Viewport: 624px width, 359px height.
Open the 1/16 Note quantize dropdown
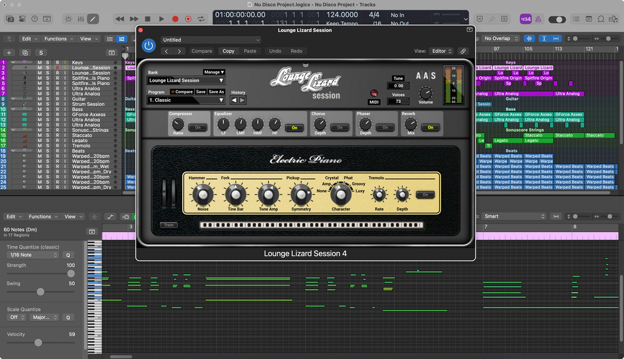[32, 255]
